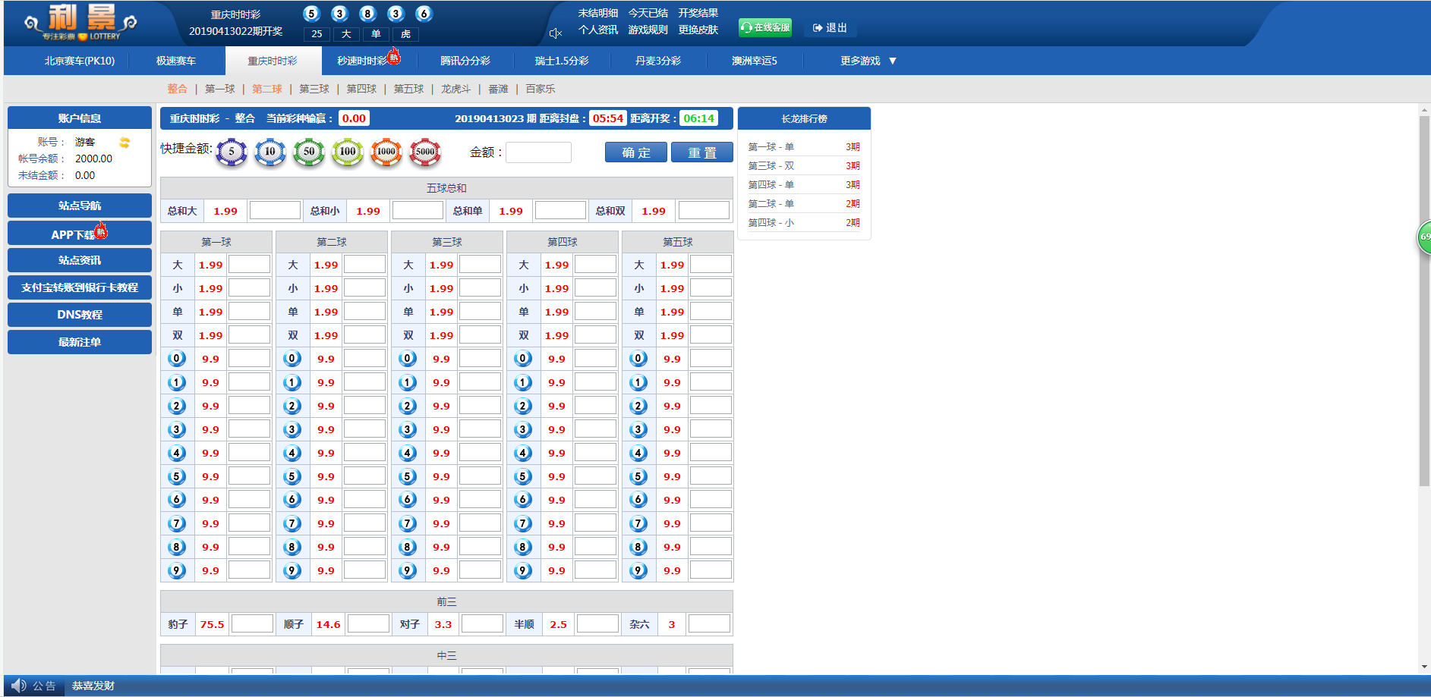Click the page vertical scrollbar
1431x697 pixels.
point(1424,303)
